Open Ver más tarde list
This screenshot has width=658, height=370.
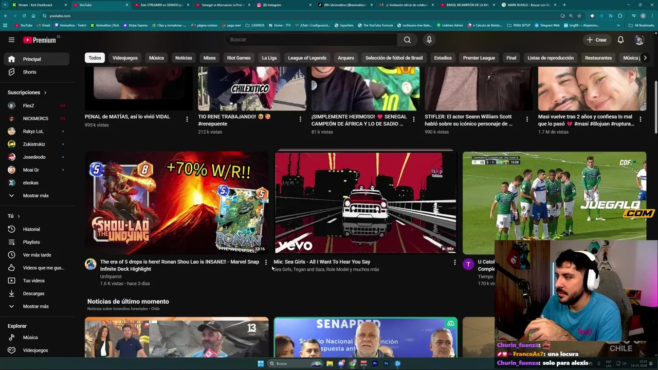click(x=36, y=255)
